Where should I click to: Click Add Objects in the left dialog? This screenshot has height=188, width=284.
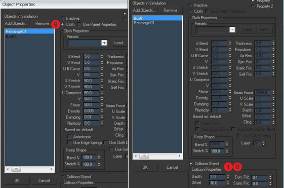[x=16, y=24]
